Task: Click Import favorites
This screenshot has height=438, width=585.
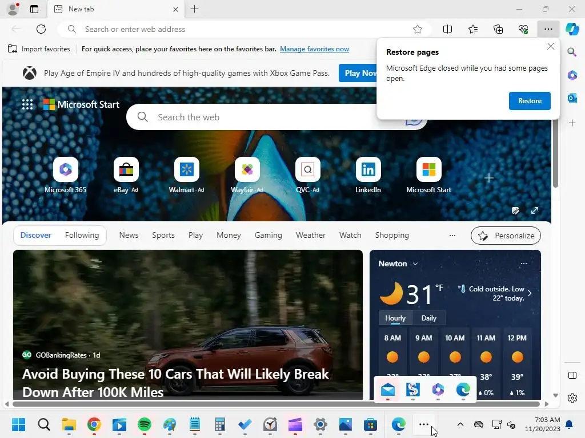Action: coord(39,49)
